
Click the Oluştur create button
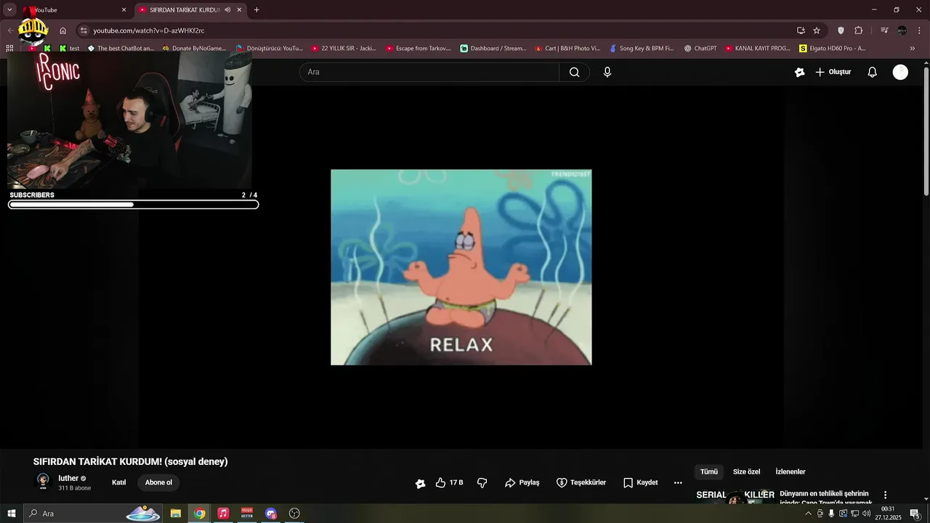click(x=833, y=72)
